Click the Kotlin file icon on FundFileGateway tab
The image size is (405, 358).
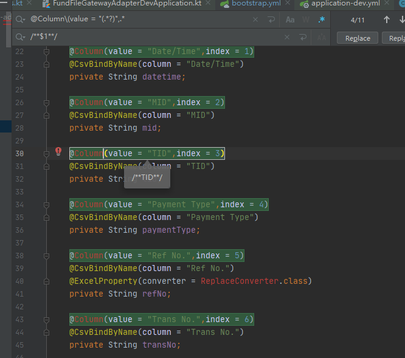46,4
